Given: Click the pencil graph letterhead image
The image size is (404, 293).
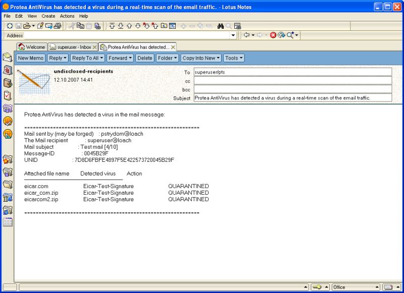Looking at the screenshot, I should [x=34, y=82].
